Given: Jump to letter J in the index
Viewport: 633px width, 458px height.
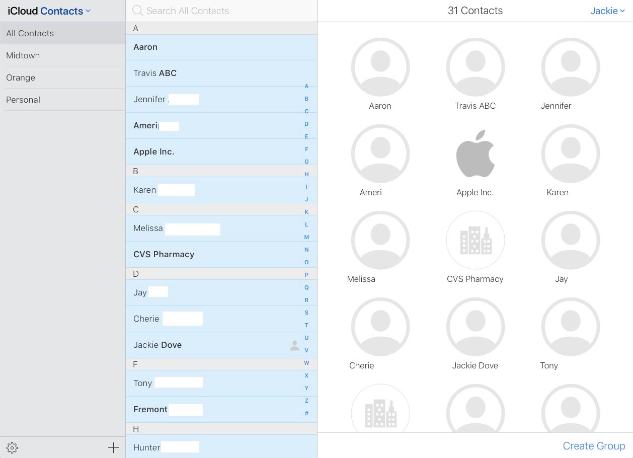Looking at the screenshot, I should 306,199.
